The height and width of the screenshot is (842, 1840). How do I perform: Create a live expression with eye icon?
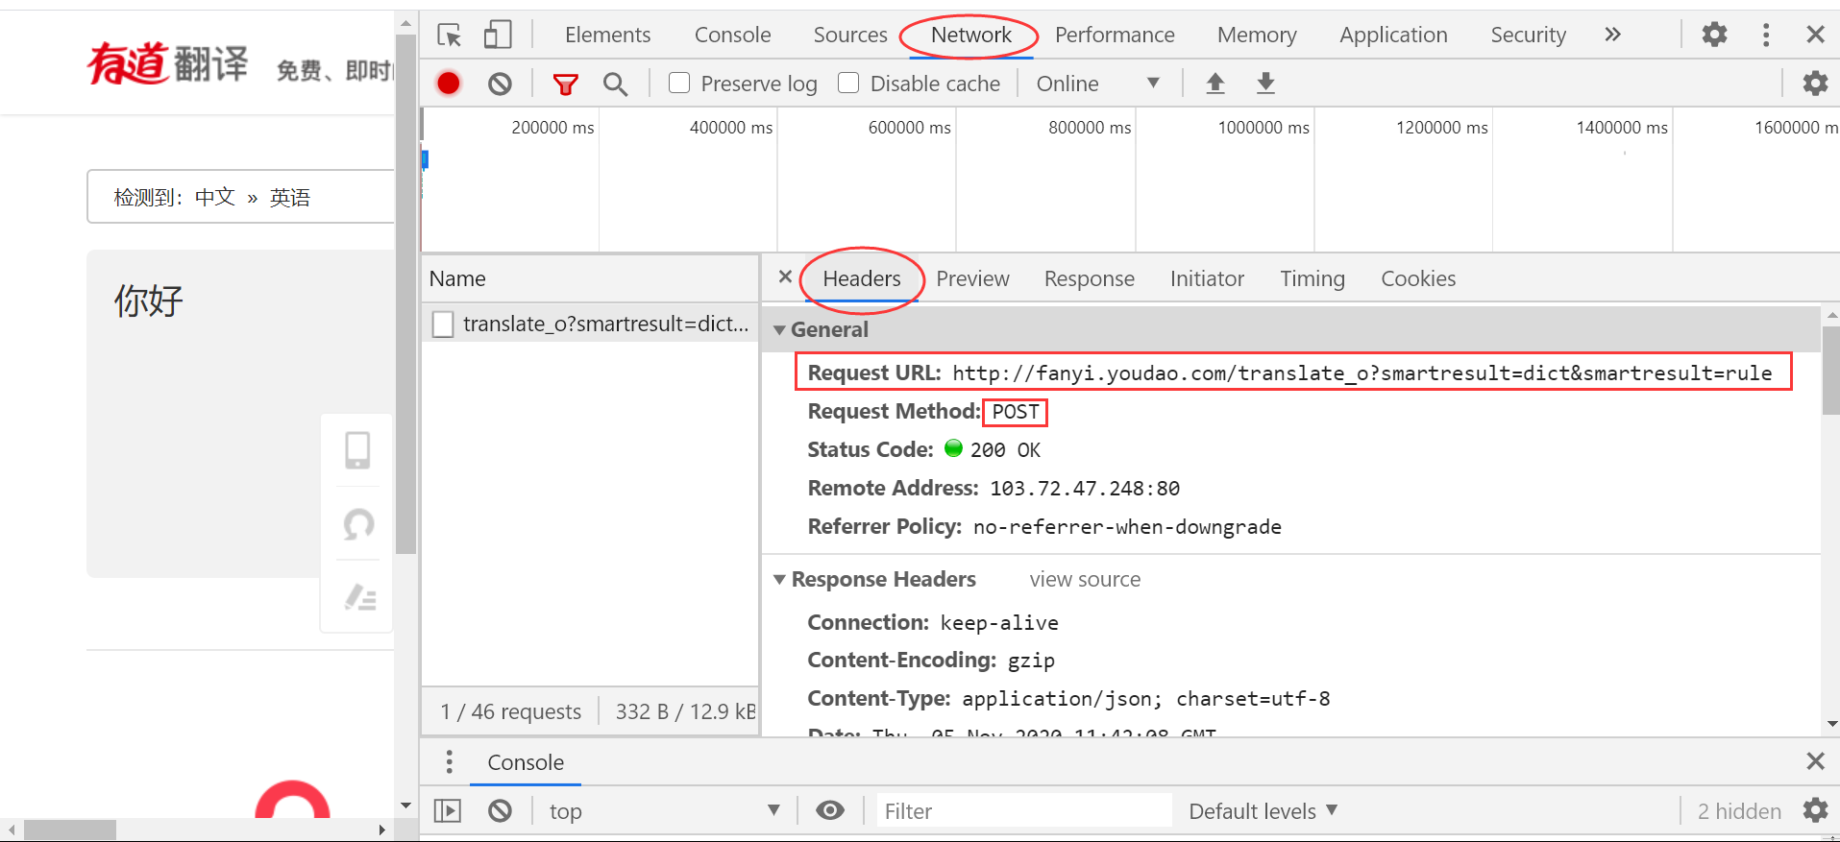click(x=830, y=811)
